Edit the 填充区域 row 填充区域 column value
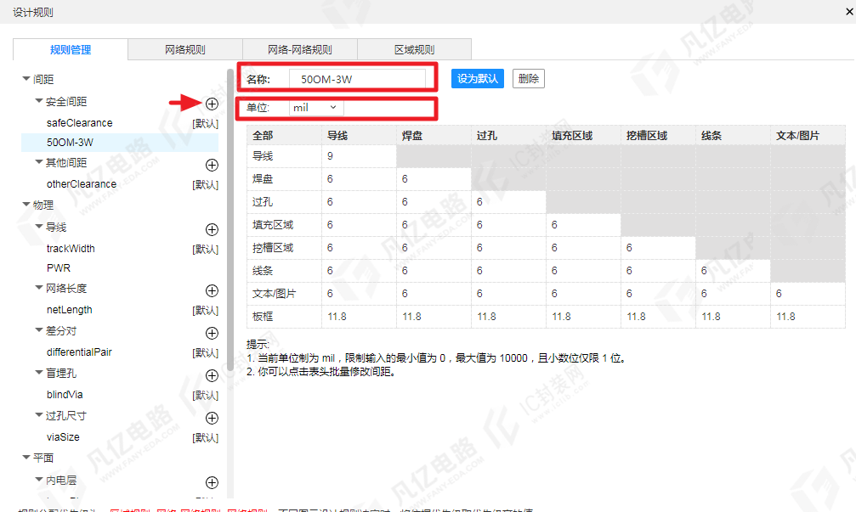Viewport: 856px width, 512px height. 584,225
